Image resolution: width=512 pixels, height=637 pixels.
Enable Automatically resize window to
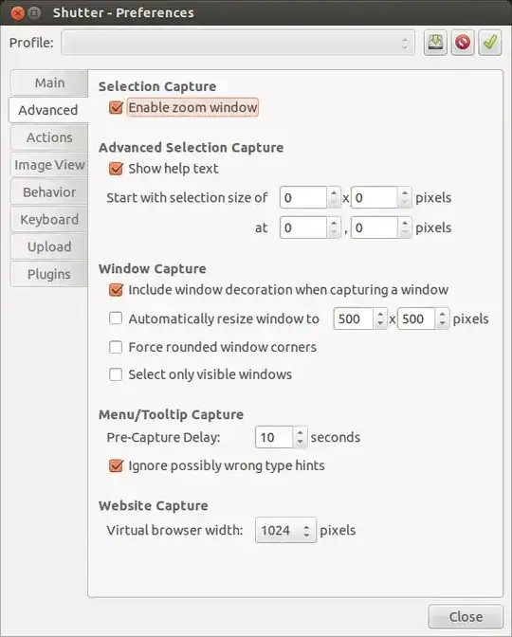click(x=116, y=318)
